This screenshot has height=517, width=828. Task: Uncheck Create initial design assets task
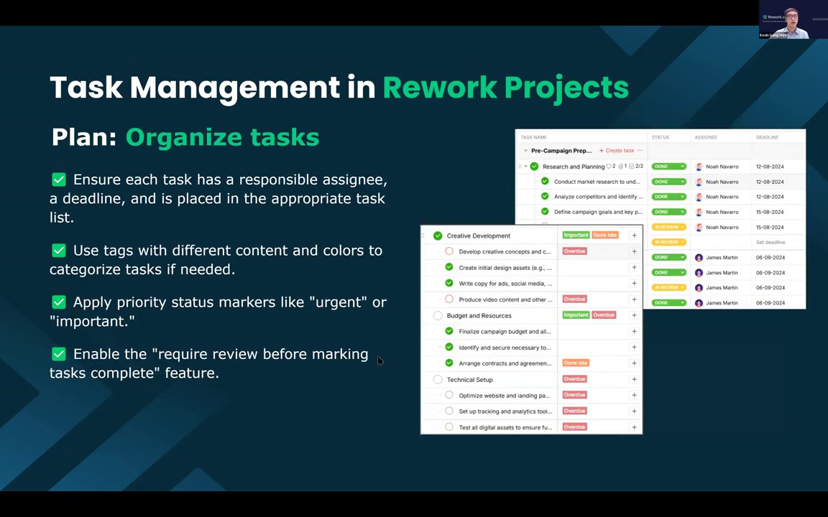click(x=448, y=267)
